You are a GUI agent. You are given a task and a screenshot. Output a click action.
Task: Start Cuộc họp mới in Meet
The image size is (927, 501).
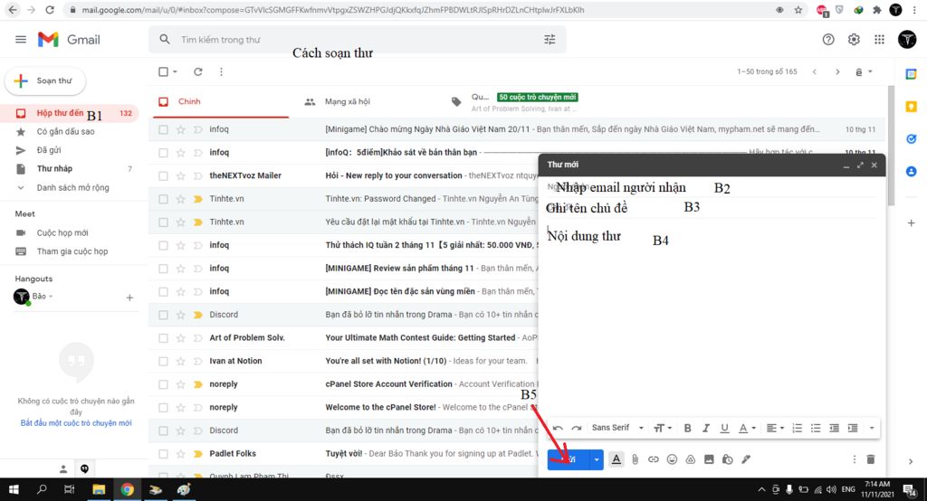pos(62,232)
